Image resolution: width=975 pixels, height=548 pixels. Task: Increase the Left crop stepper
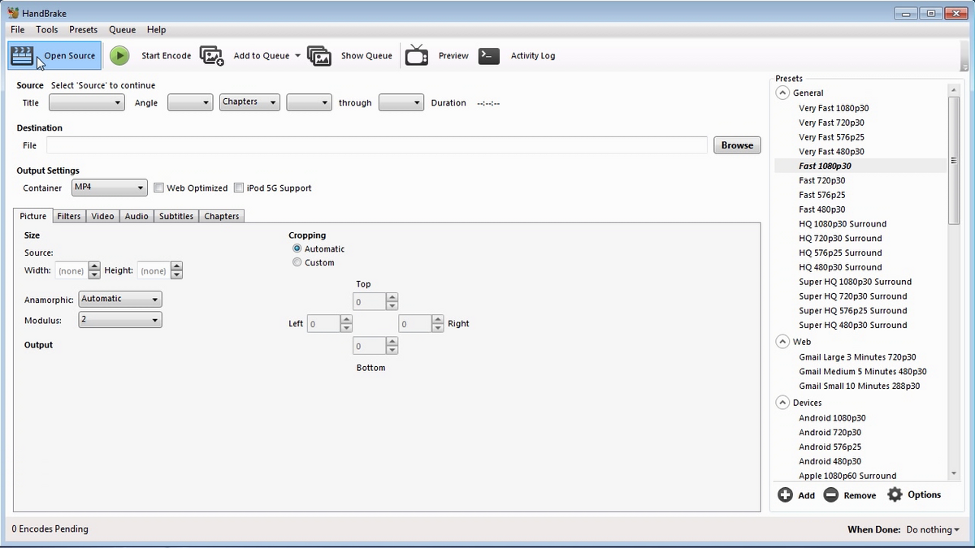[x=347, y=320]
